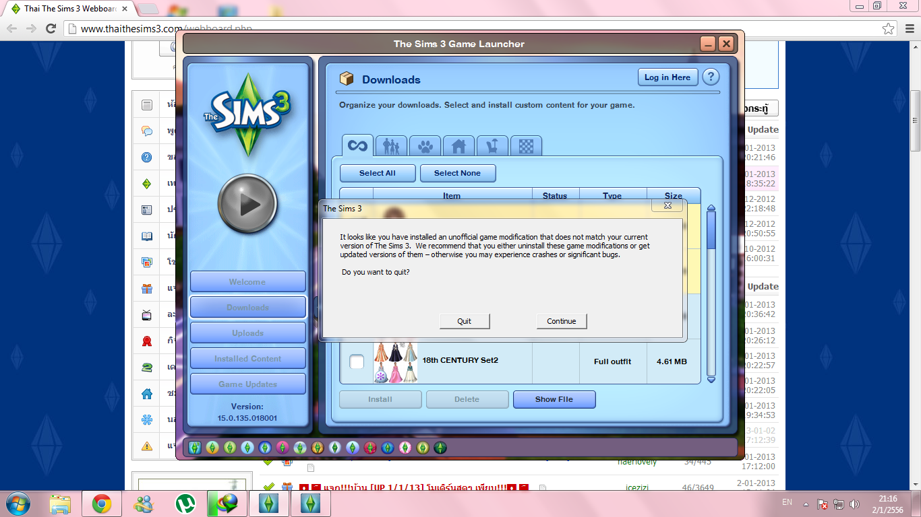Show hidden system tray icons
921x517 pixels.
806,504
